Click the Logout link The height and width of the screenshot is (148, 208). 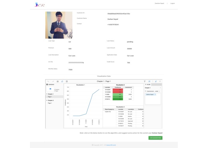tap(172, 3)
